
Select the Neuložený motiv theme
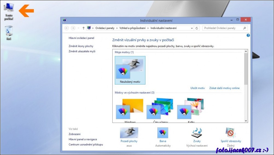130,70
